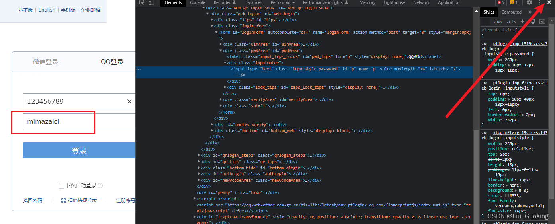Open the Elements tab
The width and height of the screenshot is (555, 224).
click(173, 2)
